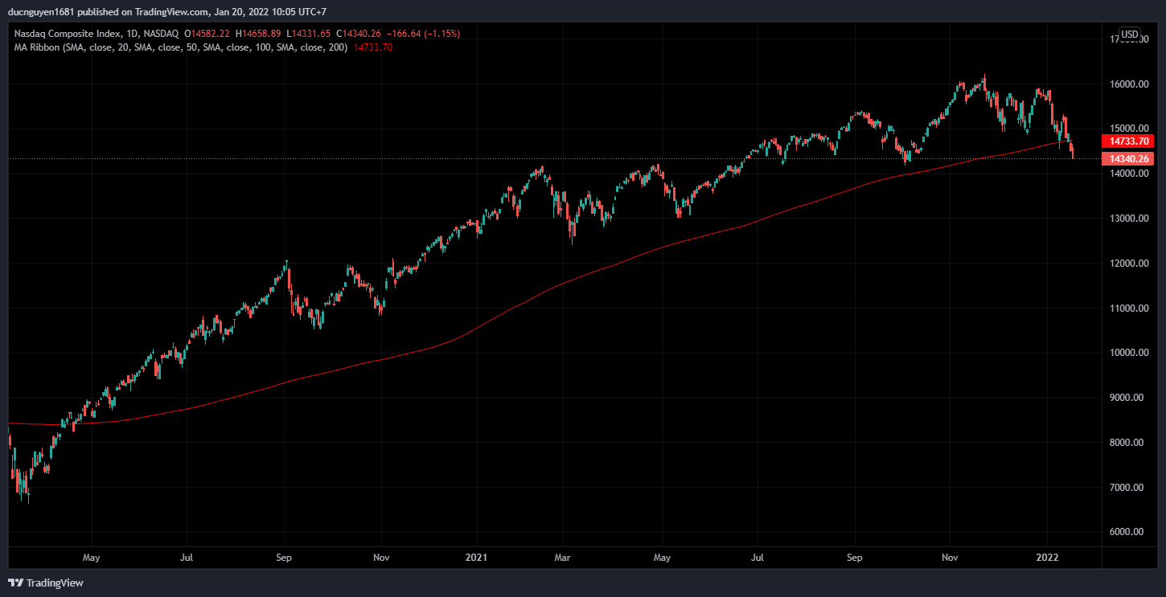Click the low value L14331.65
Viewport: 1166px width, 597px height.
[x=307, y=34]
